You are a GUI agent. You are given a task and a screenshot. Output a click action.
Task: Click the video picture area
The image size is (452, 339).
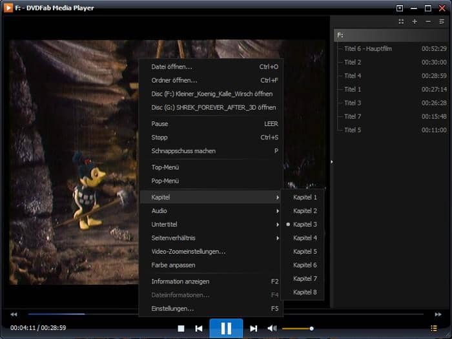pyautogui.click(x=74, y=162)
